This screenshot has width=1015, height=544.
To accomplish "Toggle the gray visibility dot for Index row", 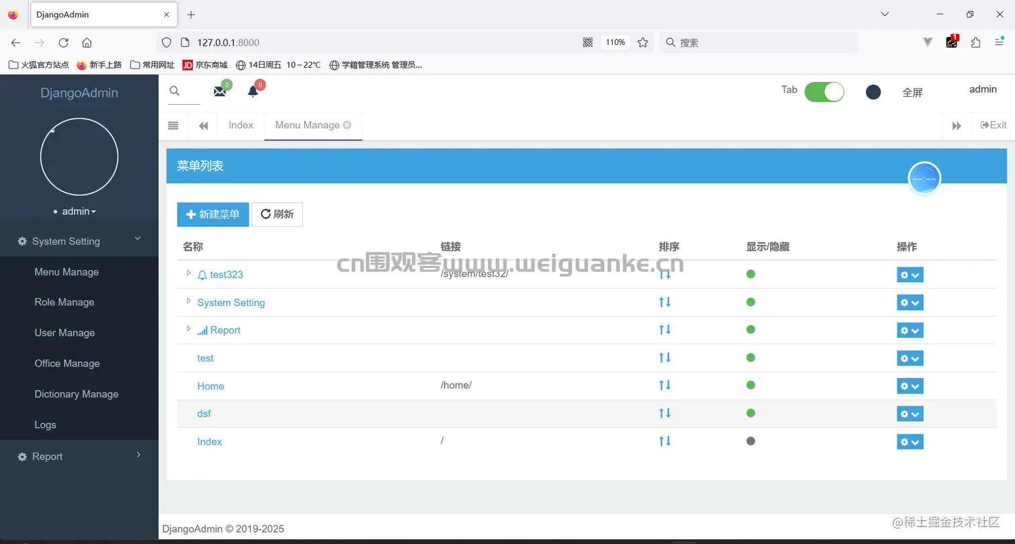I will tap(751, 441).
